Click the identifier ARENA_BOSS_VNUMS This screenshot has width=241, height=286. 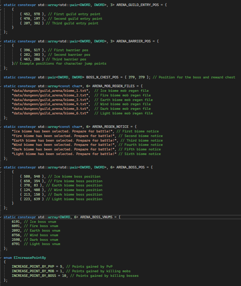[x=96, y=217]
